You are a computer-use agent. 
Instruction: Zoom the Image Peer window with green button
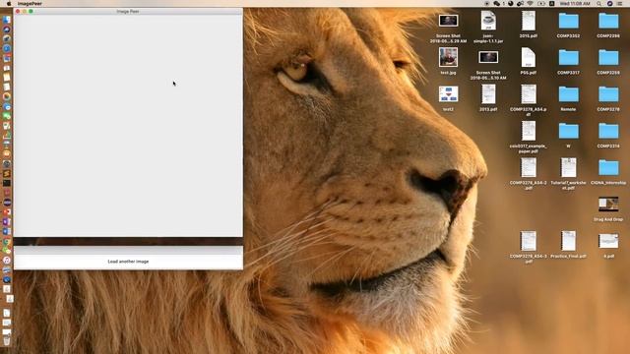31,11
